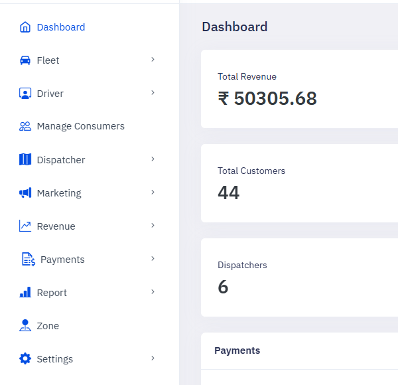Image resolution: width=398 pixels, height=385 pixels.
Task: Select the Report menu label
Action: [x=52, y=293]
